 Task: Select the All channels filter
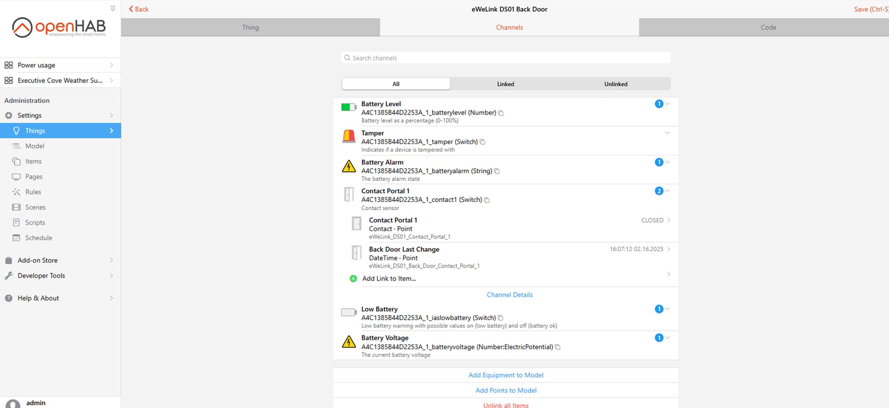coord(396,84)
